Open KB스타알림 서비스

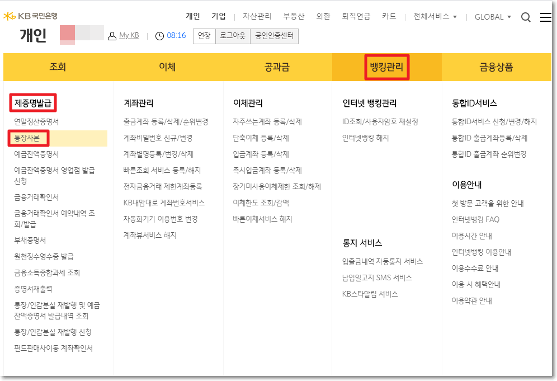(x=369, y=293)
